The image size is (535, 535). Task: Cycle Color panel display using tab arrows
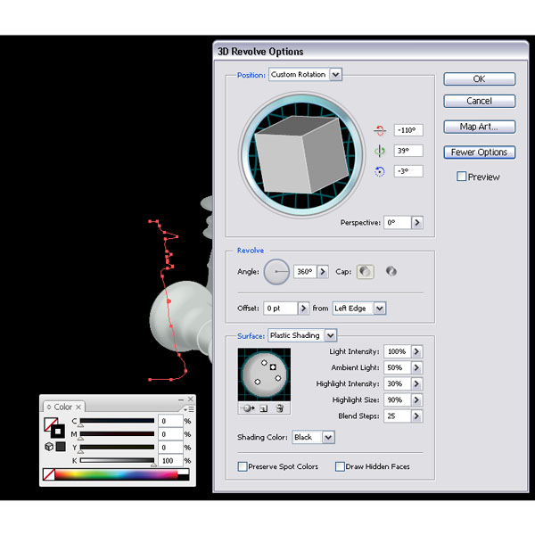49,407
